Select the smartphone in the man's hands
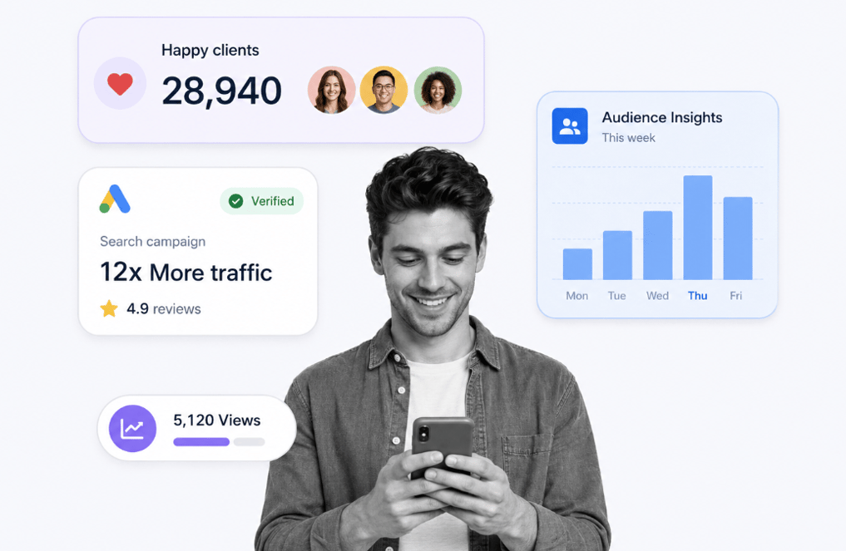This screenshot has width=846, height=551. 443,449
